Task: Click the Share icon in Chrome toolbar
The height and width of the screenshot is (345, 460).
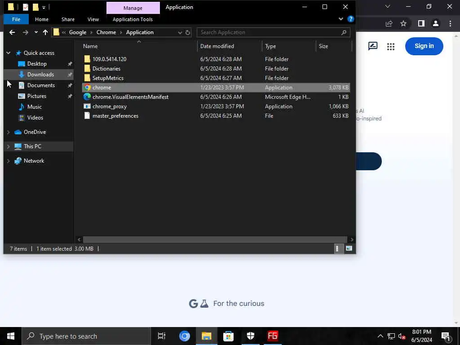Action: pos(389,23)
